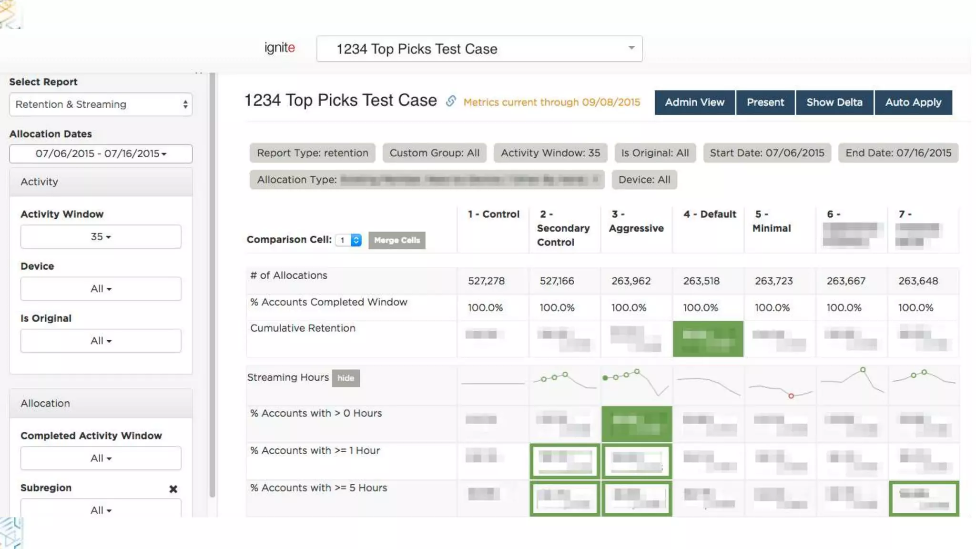This screenshot has width=976, height=549.
Task: Click the Minimal cell sparkline with the red marker
Action: tap(780, 389)
